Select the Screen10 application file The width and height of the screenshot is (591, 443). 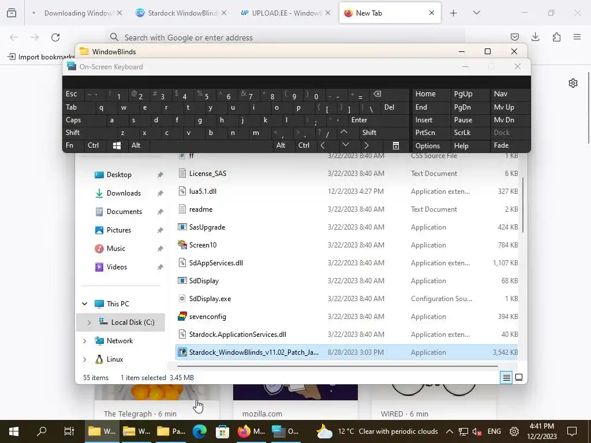[347, 245]
